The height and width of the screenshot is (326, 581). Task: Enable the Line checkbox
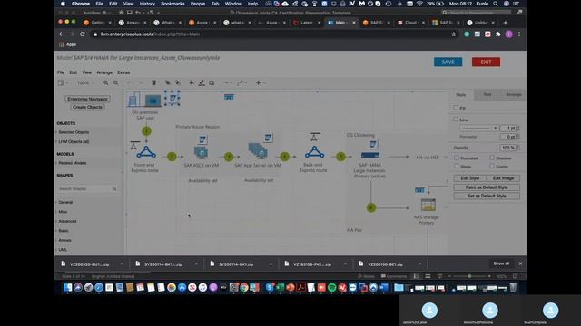456,120
